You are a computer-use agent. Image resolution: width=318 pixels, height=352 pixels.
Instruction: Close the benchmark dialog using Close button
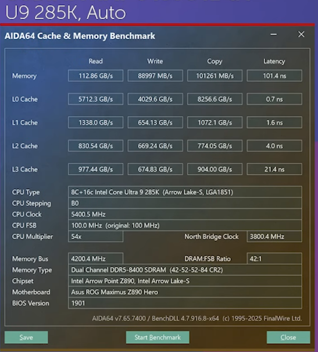pyautogui.click(x=288, y=337)
